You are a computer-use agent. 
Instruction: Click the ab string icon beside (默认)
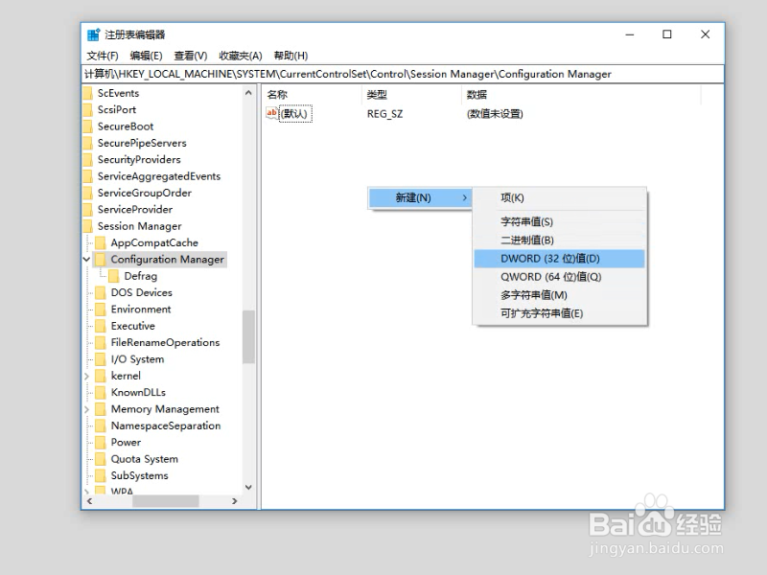pyautogui.click(x=274, y=113)
